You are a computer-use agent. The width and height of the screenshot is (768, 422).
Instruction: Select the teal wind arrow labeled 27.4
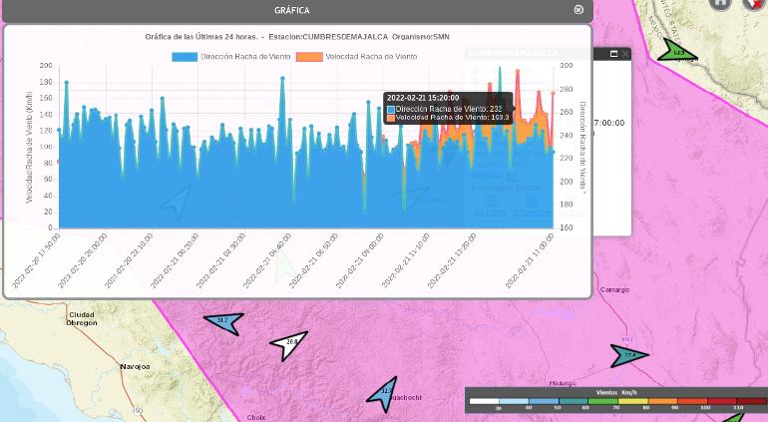(x=629, y=355)
